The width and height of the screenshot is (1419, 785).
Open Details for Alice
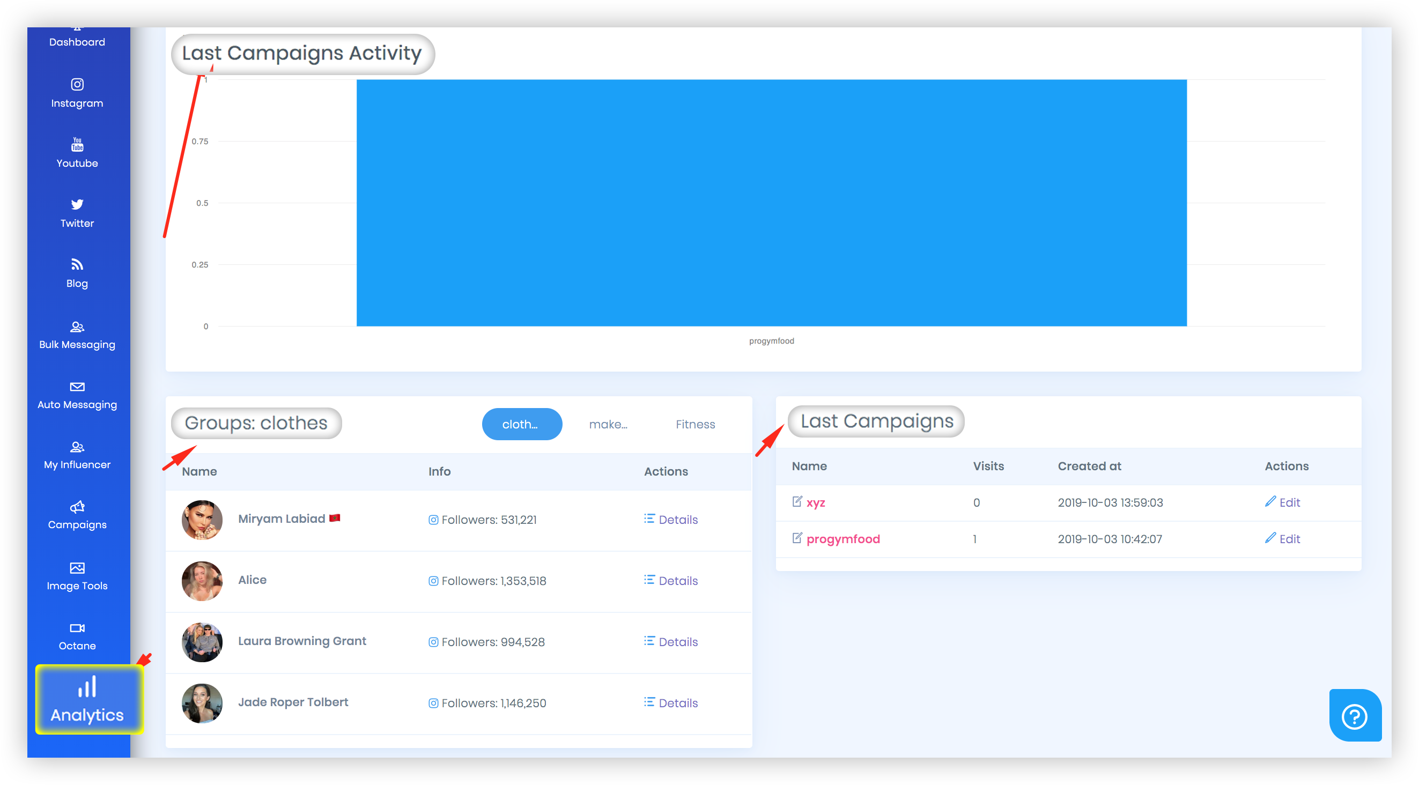(677, 581)
